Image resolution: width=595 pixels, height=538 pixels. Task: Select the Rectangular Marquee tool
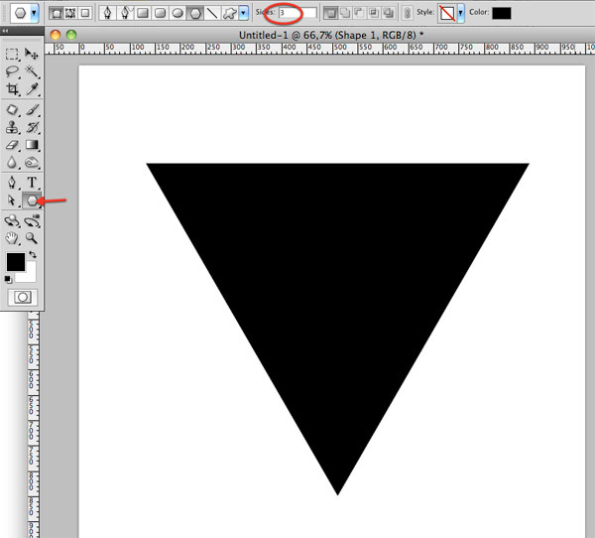click(12, 54)
